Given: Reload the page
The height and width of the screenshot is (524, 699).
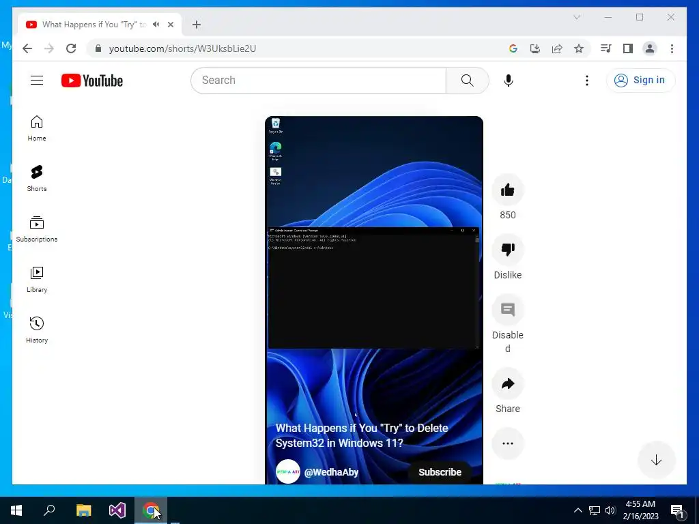Looking at the screenshot, I should 71,48.
